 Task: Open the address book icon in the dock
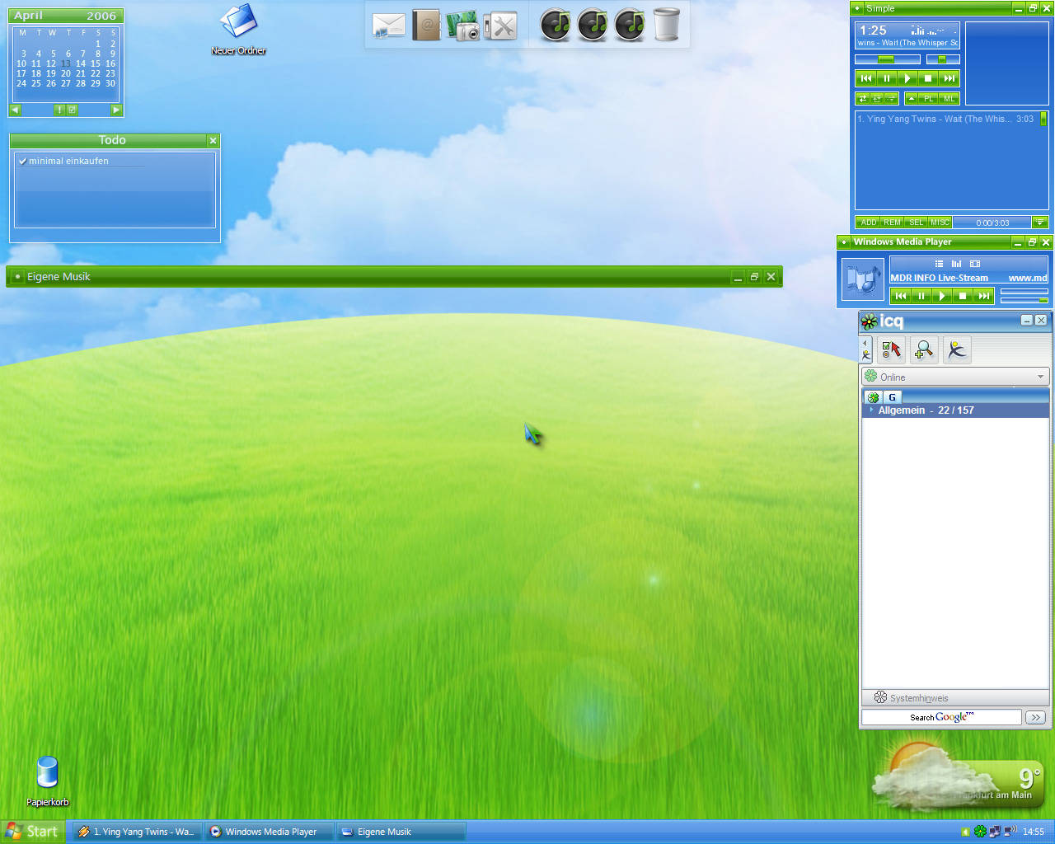coord(426,26)
